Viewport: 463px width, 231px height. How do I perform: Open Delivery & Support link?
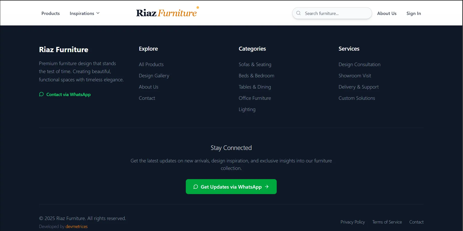coord(359,87)
